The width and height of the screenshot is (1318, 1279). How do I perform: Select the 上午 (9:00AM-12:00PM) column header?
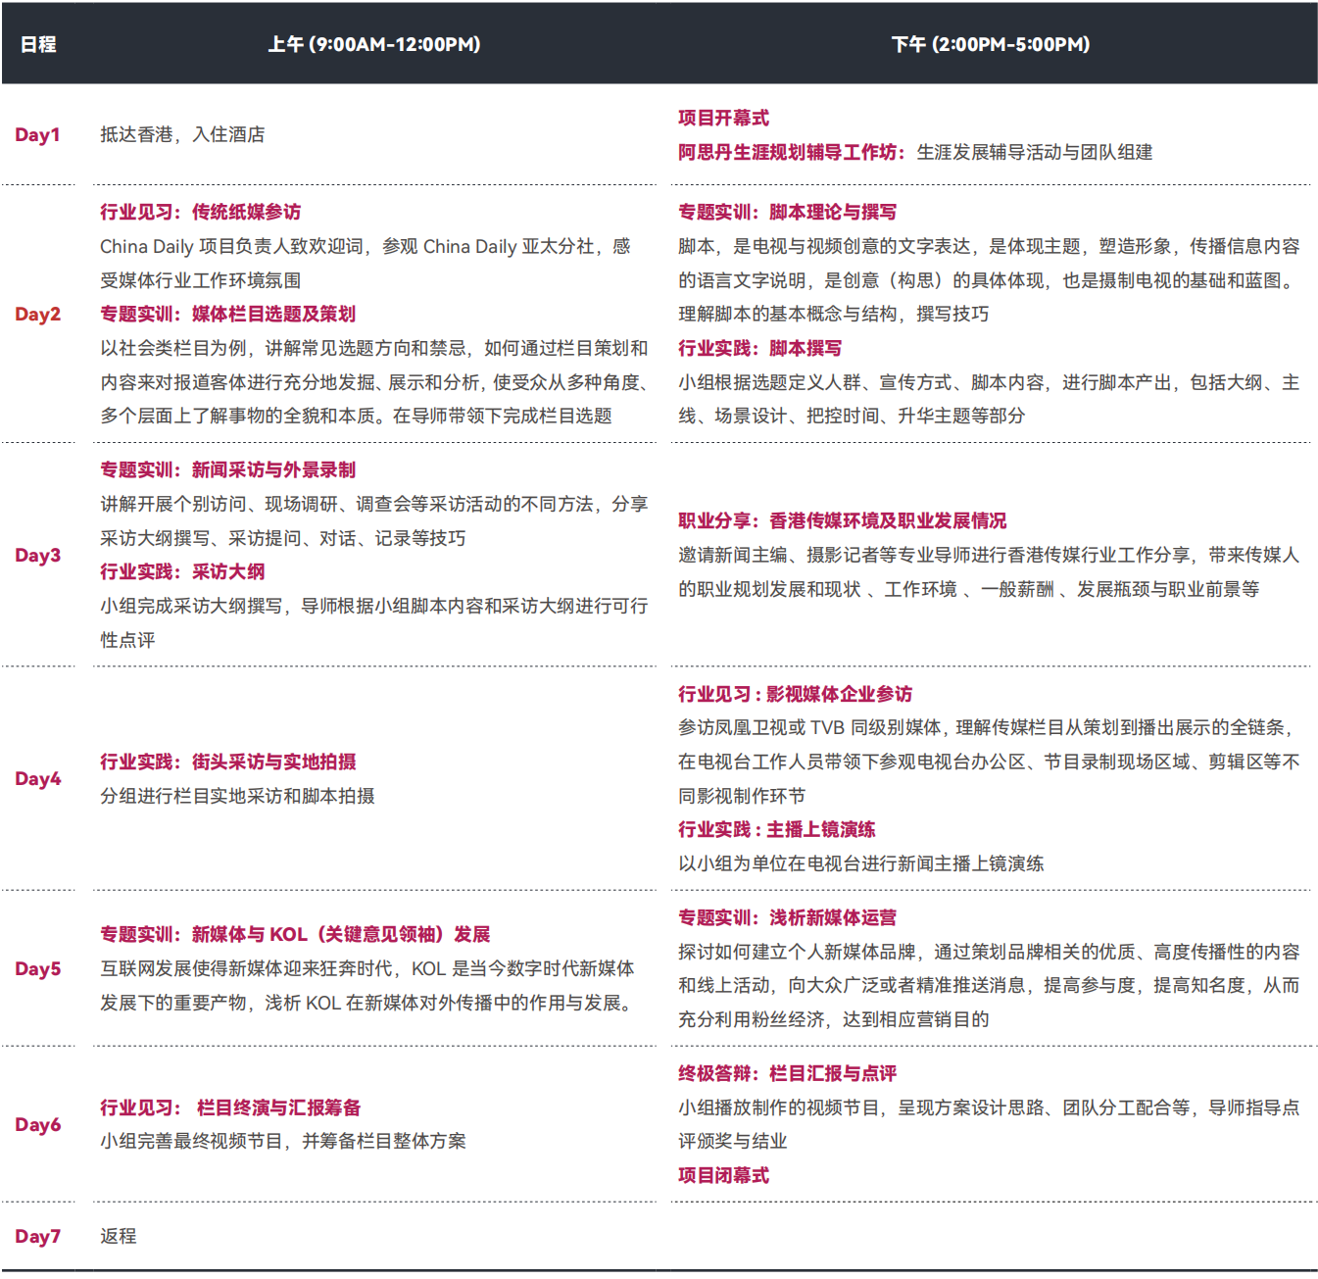coord(373,44)
